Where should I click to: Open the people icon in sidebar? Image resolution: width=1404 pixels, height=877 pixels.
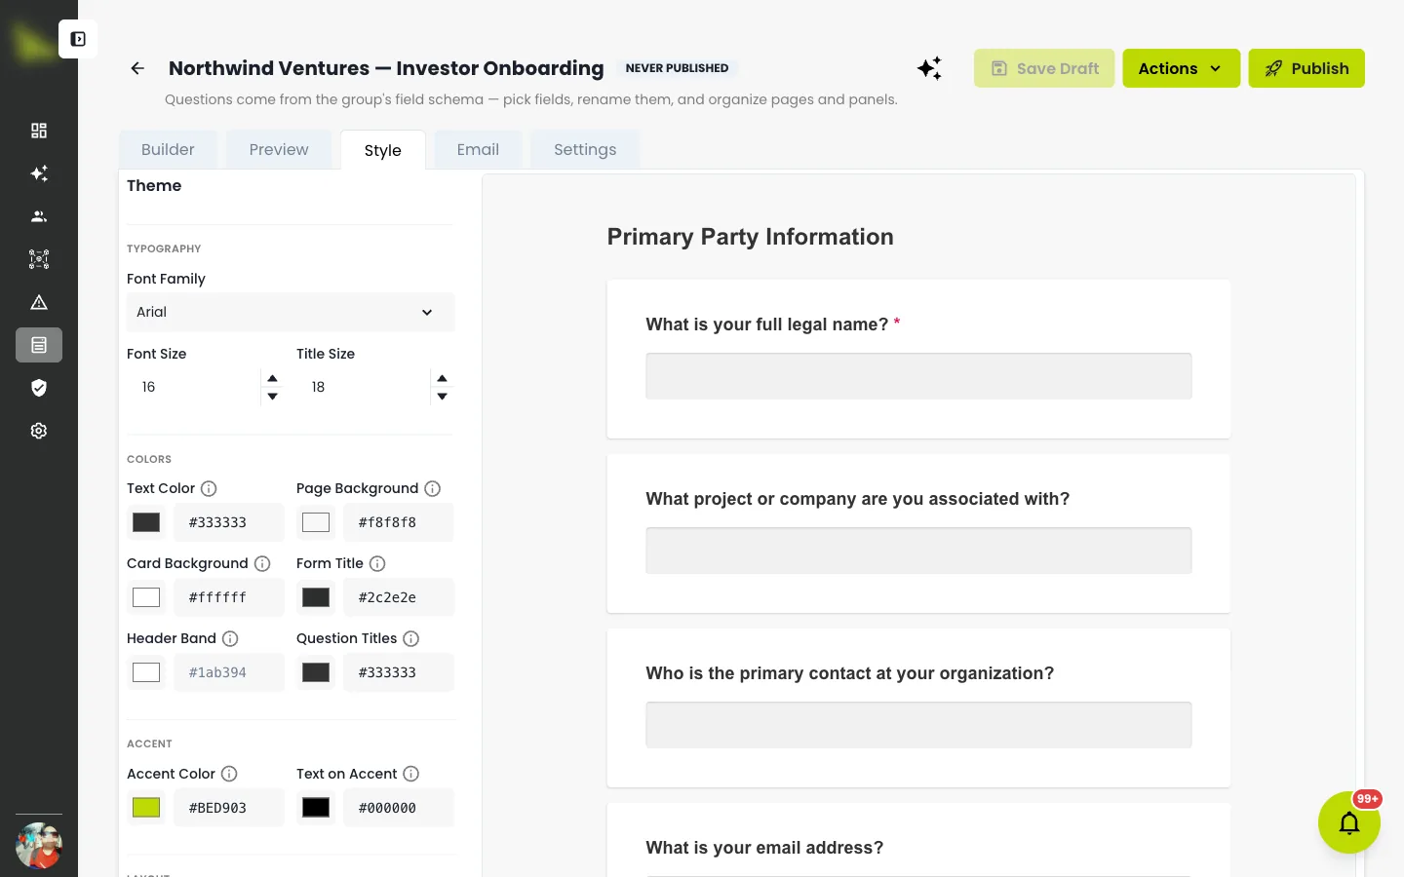(39, 216)
